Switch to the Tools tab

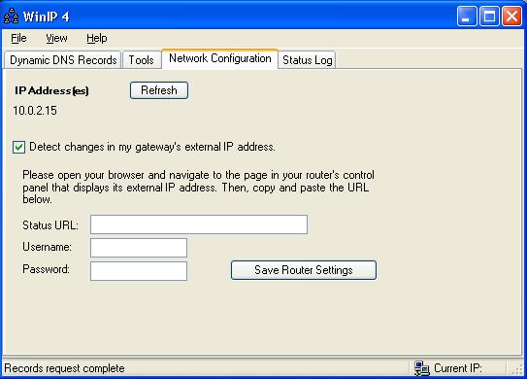(142, 60)
